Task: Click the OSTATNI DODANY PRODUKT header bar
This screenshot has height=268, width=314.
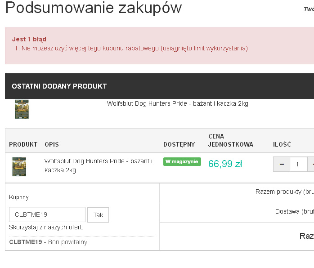Action: 159,86
